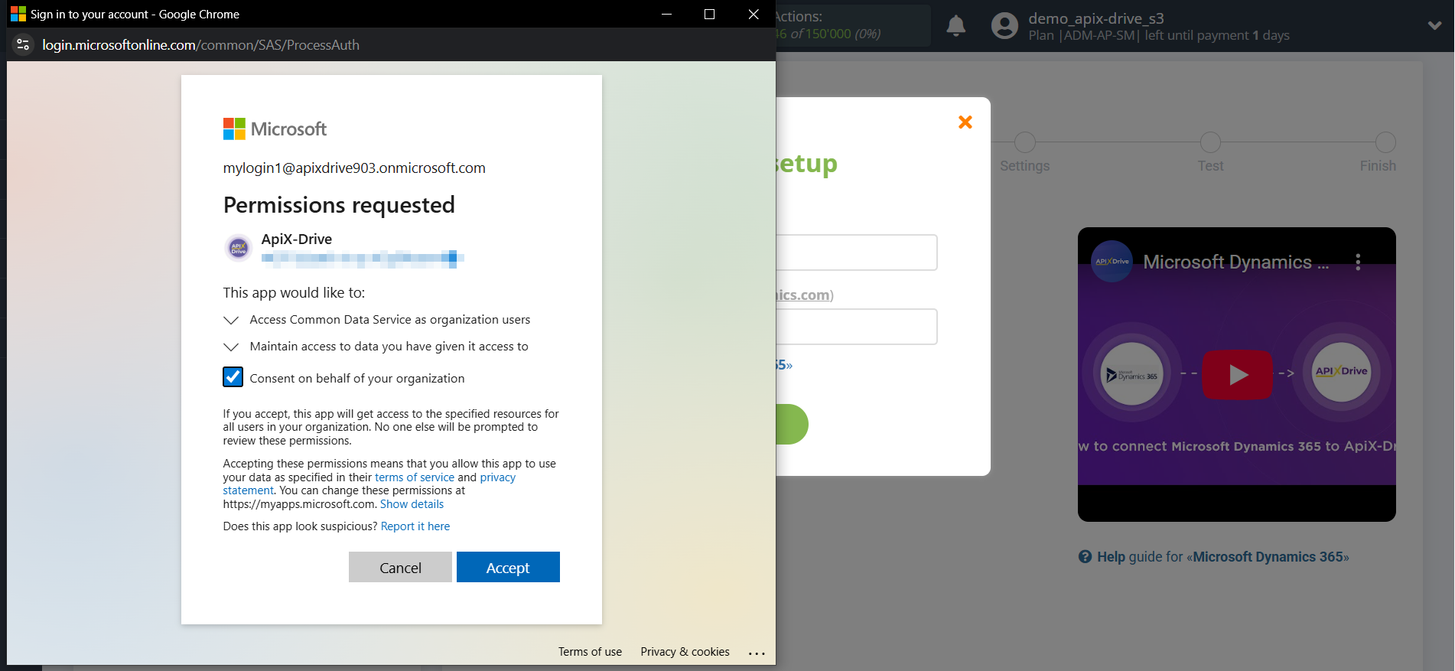Click the mylogin1@apixdrive903.onmicrosoft.com account text

[354, 168]
